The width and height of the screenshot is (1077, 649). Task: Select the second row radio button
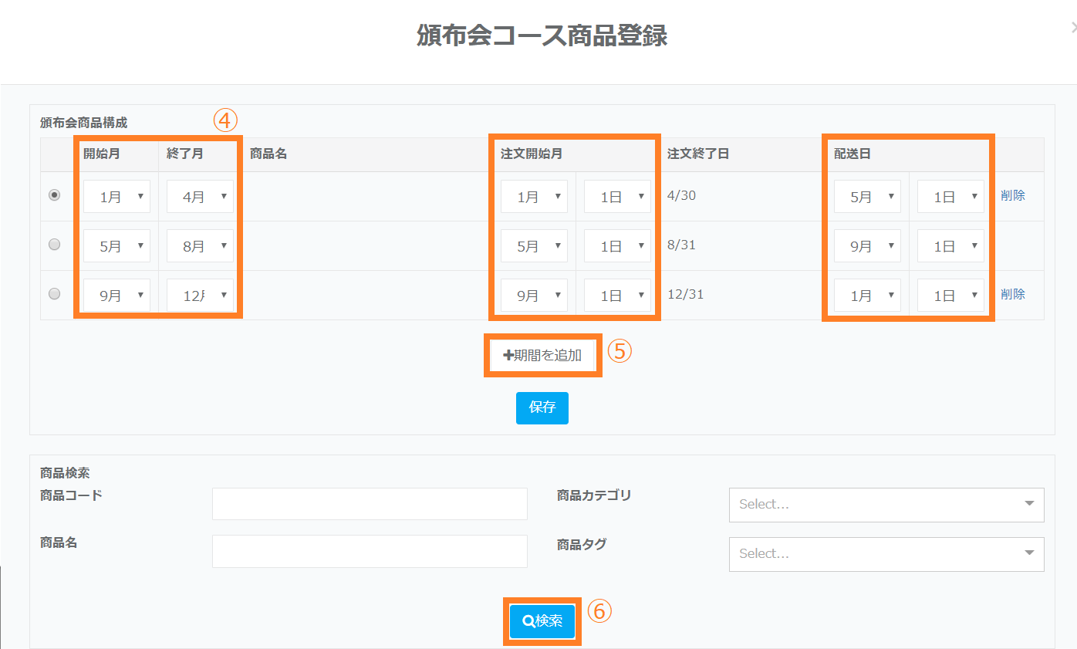coord(54,245)
